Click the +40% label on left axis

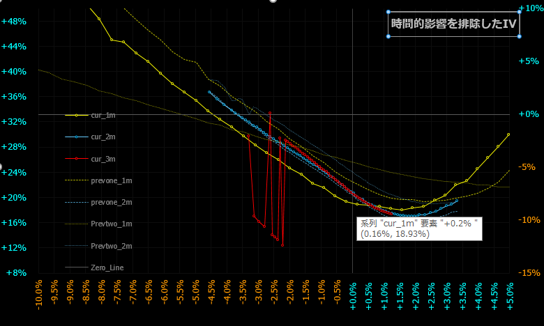(14, 72)
